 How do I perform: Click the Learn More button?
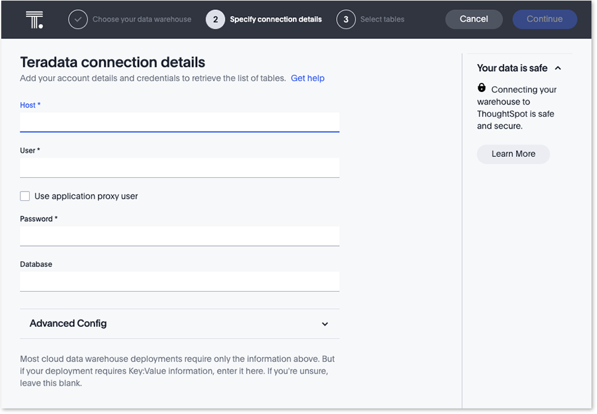(x=513, y=154)
